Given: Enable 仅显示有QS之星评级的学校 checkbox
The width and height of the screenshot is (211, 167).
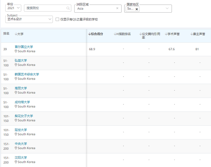Looking at the screenshot, I should pyautogui.click(x=57, y=20).
